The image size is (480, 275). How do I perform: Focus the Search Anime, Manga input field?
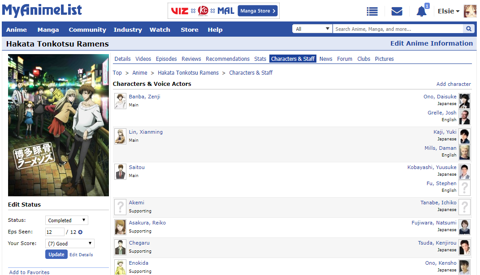coord(398,29)
